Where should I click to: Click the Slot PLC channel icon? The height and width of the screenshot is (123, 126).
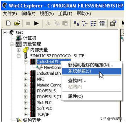pyautogui.click(x=33, y=103)
